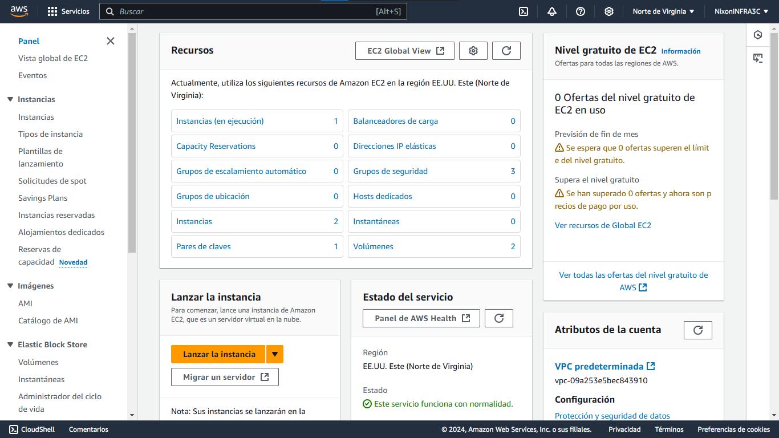This screenshot has width=779, height=438.
Task: Open the notifications bell
Action: tap(552, 11)
